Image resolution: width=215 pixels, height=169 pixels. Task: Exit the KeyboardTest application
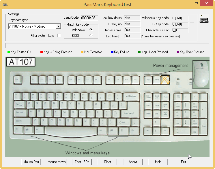(x=184, y=162)
